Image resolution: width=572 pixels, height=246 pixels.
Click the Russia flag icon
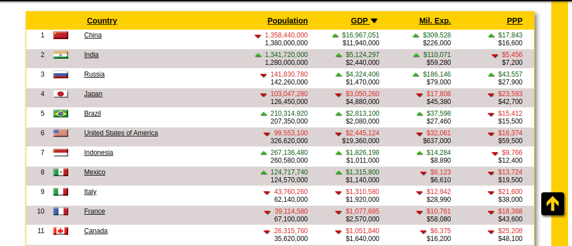pos(60,74)
